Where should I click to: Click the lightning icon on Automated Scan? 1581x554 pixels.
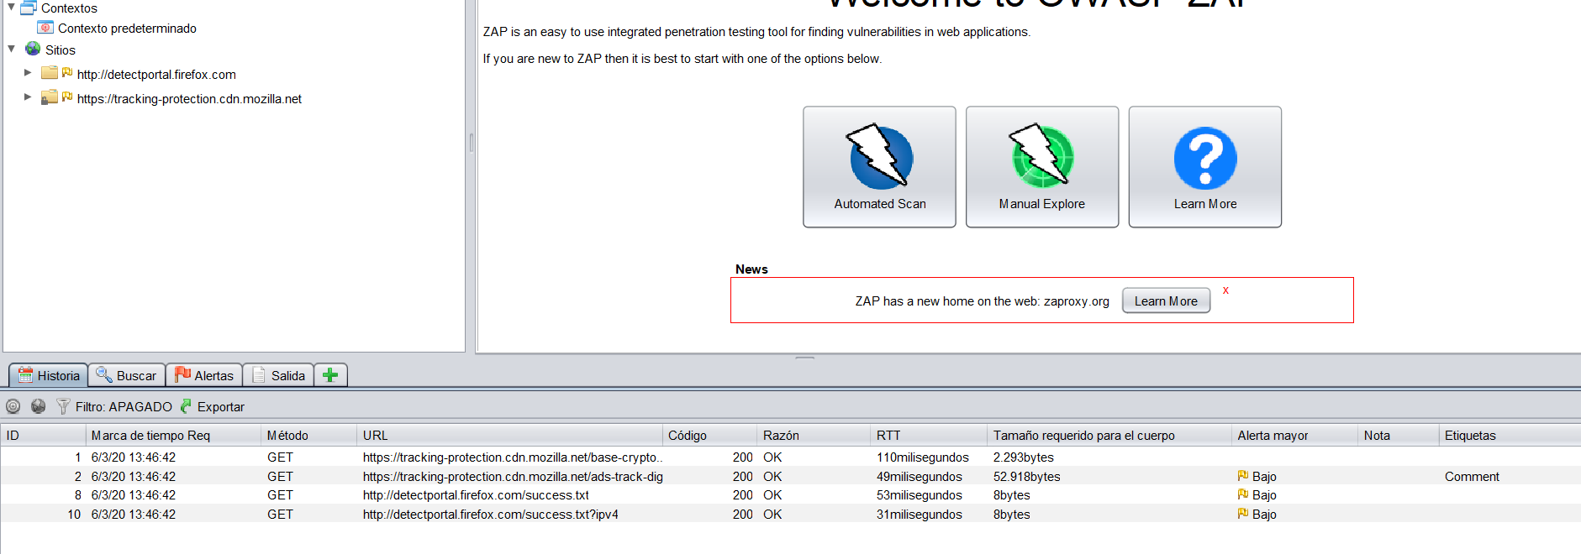tap(880, 156)
